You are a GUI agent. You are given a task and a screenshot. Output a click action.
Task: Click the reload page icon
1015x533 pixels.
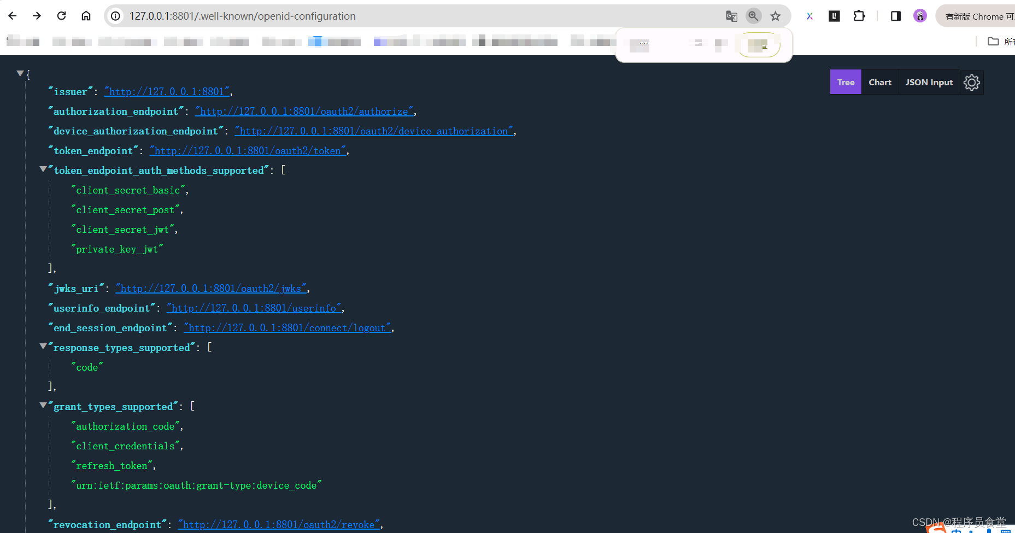tap(61, 16)
